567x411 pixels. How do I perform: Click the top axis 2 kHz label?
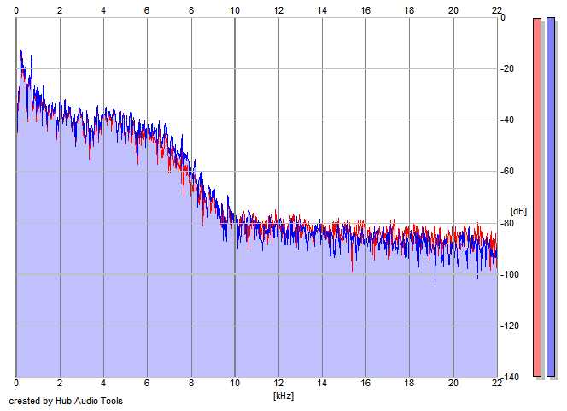[x=60, y=10]
